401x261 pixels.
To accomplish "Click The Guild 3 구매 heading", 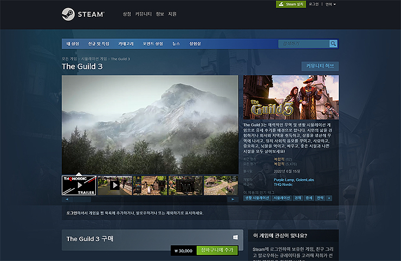I will 90,239.
